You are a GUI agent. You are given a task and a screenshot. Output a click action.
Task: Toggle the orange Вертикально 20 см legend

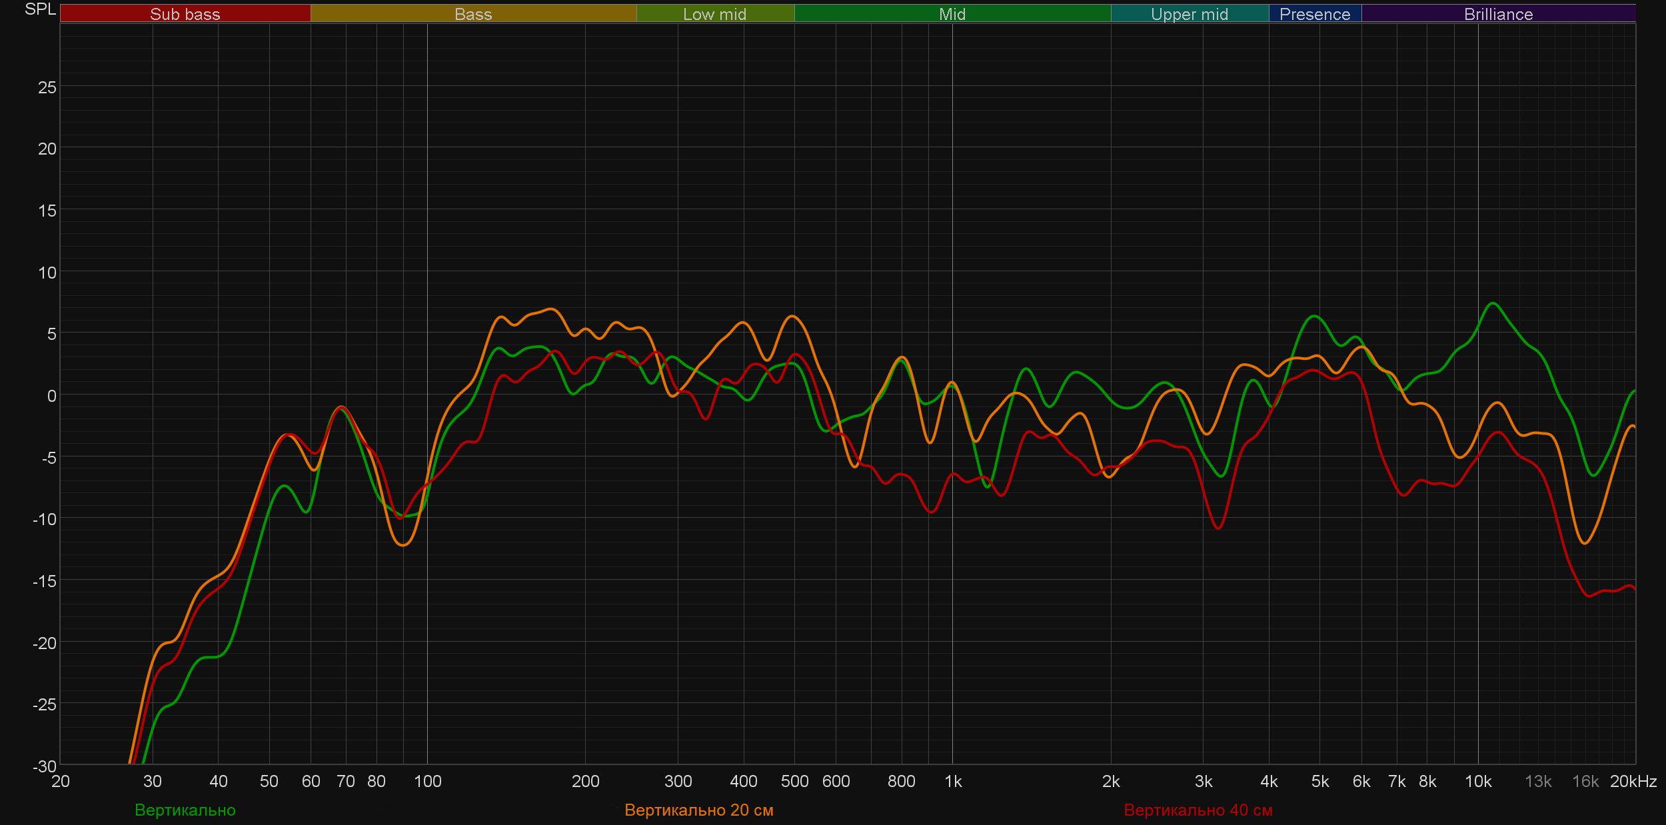pos(698,810)
